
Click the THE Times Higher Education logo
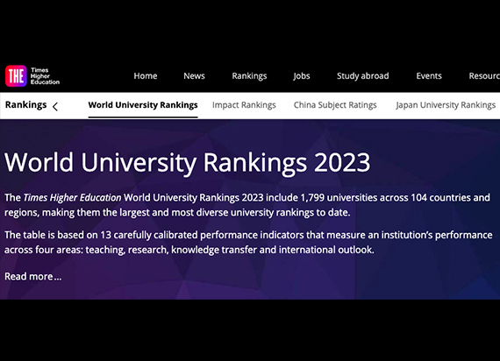tap(32, 76)
